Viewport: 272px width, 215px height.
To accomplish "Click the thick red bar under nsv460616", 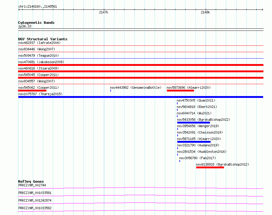I will click(x=141, y=71).
